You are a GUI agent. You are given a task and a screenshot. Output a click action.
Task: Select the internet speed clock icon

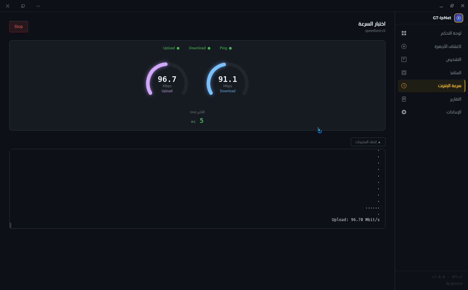tap(404, 86)
